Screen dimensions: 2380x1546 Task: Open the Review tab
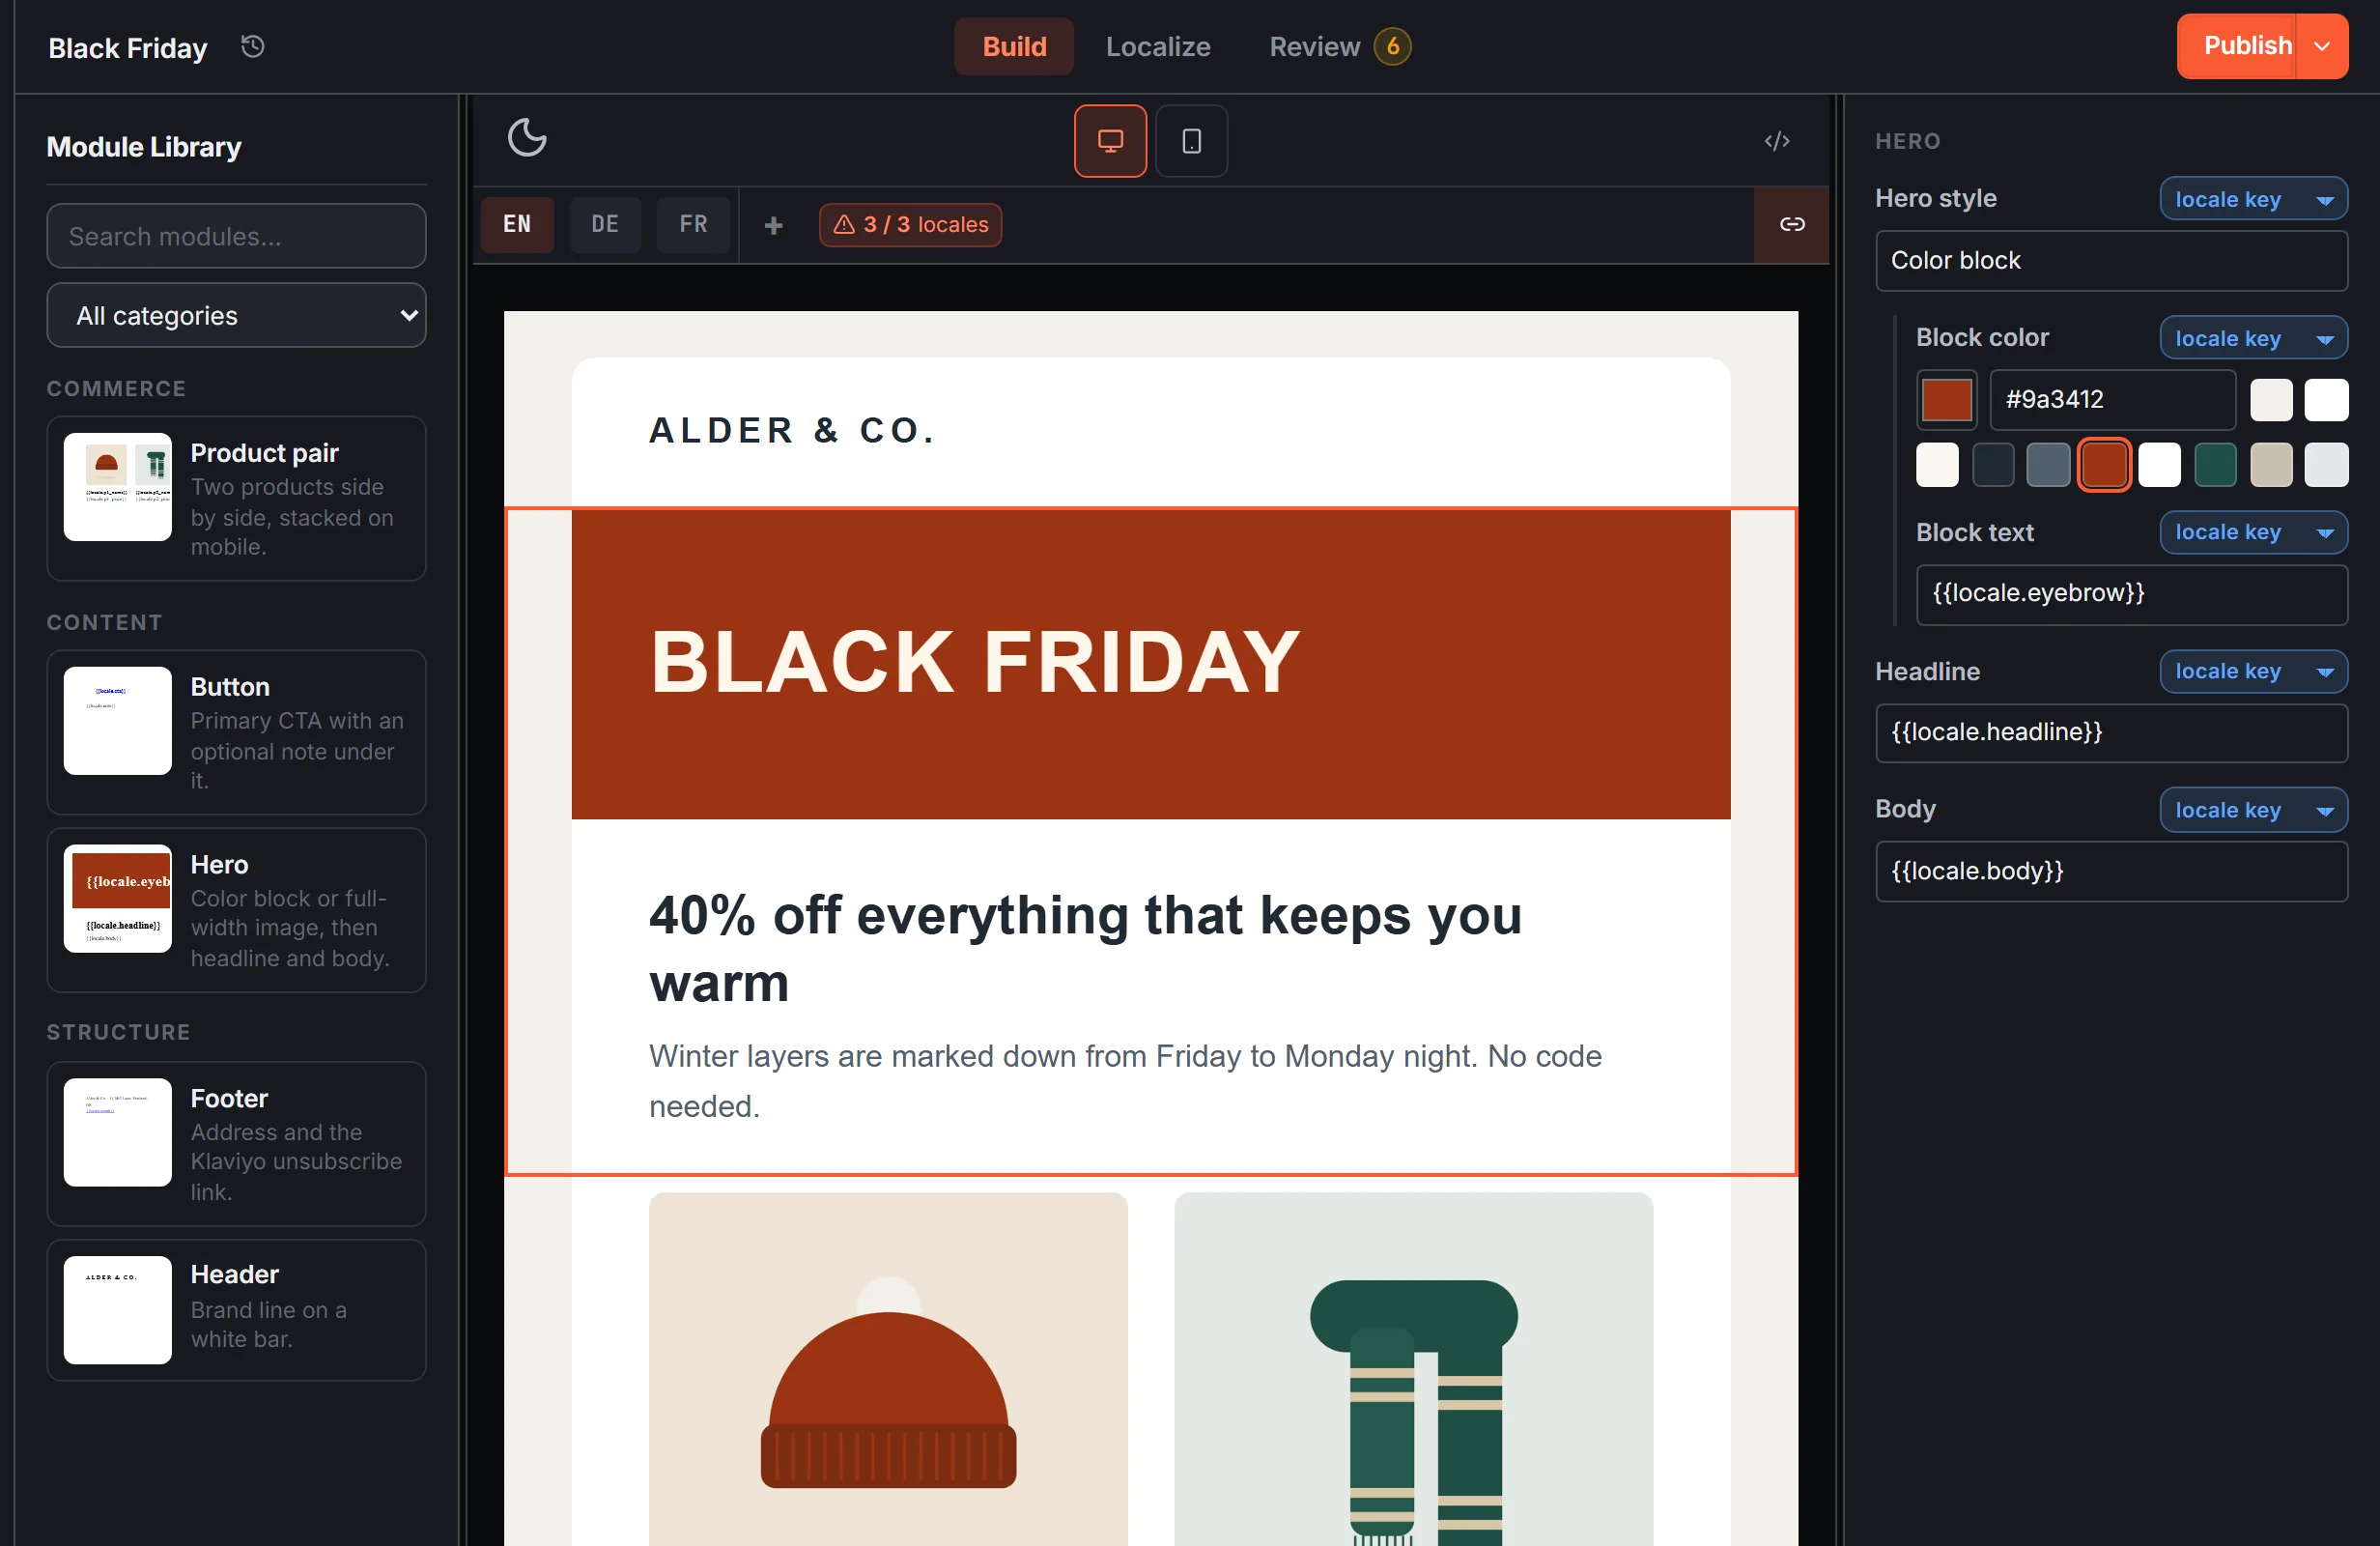tap(1339, 47)
